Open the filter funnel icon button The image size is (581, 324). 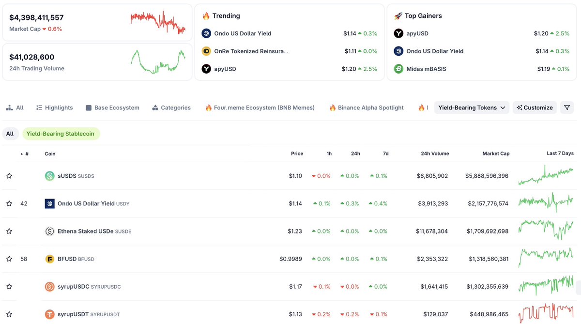[x=567, y=108]
